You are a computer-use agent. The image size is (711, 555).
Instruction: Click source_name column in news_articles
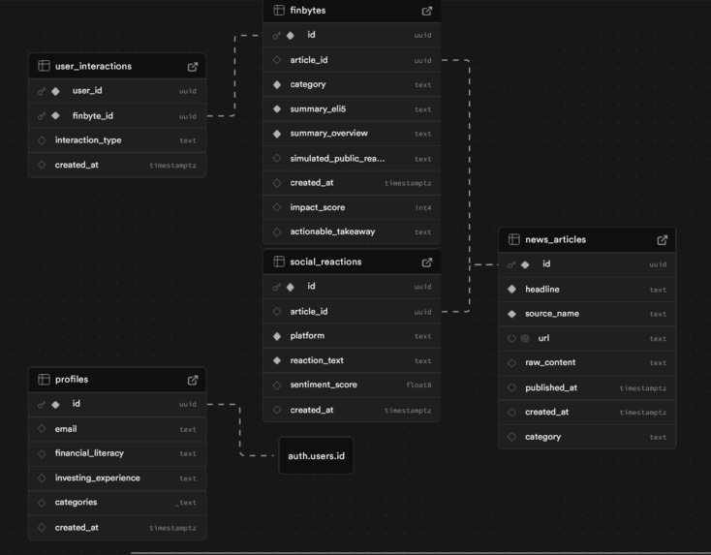pyautogui.click(x=587, y=314)
